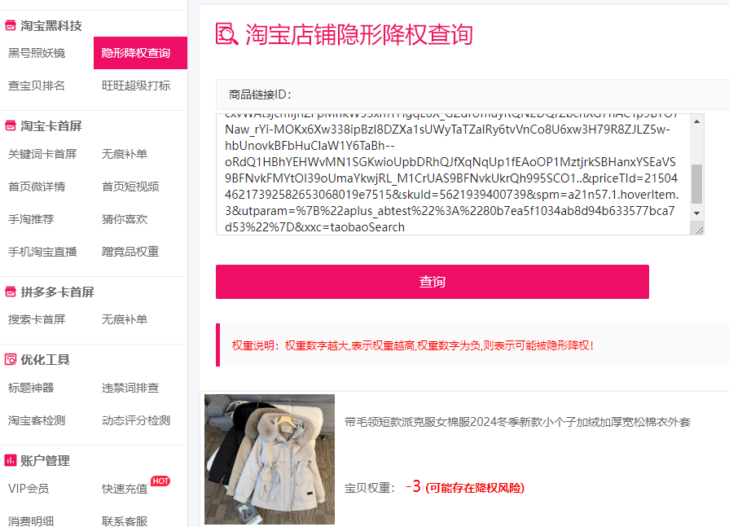729x527 pixels.
Task: Click the pink 查询 button
Action: pos(433,282)
